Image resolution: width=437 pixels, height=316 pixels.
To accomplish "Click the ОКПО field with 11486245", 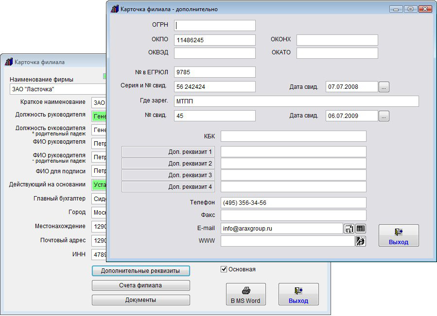I will [214, 40].
